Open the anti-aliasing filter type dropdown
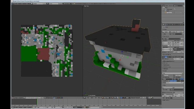This screenshot has width=194, height=109. click(179, 57)
